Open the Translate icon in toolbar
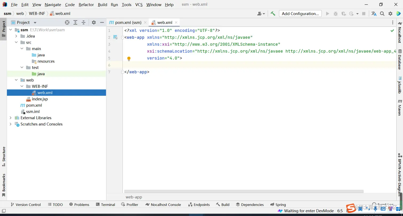 (x=374, y=14)
